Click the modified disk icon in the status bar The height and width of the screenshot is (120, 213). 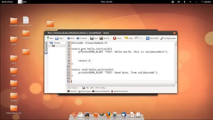[84, 88]
